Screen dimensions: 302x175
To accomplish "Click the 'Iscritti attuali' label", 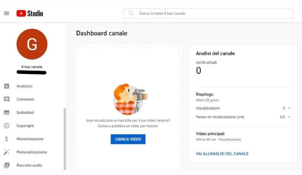I will coord(206,62).
